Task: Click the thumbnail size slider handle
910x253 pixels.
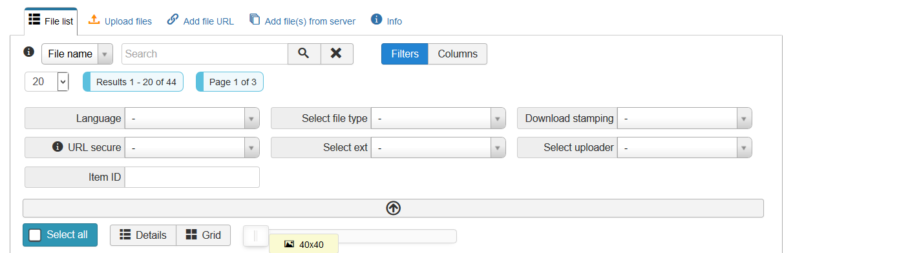Action: 256,236
